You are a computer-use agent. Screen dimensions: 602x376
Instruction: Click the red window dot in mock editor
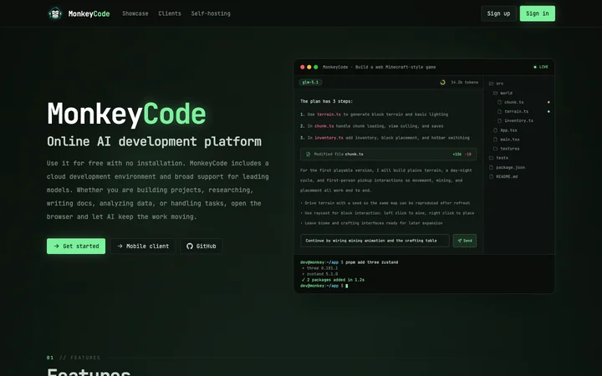click(x=303, y=67)
